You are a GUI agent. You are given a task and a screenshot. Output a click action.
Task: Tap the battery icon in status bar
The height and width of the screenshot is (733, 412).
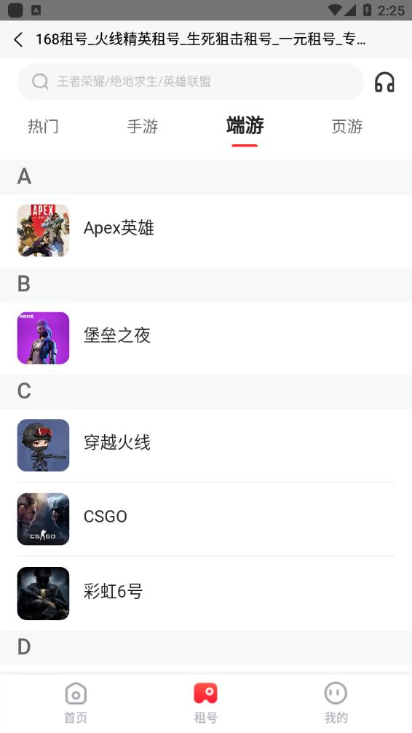(x=367, y=9)
